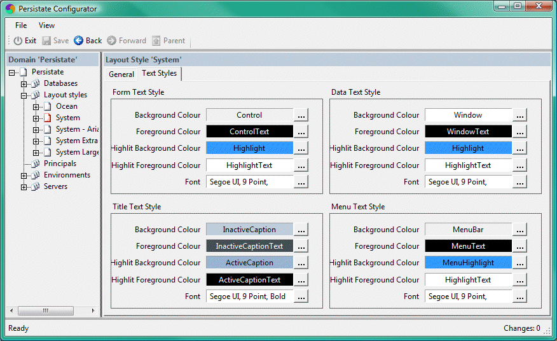Click the tree horizontal scrollbar thumb
This screenshot has height=341, width=557.
point(46,310)
